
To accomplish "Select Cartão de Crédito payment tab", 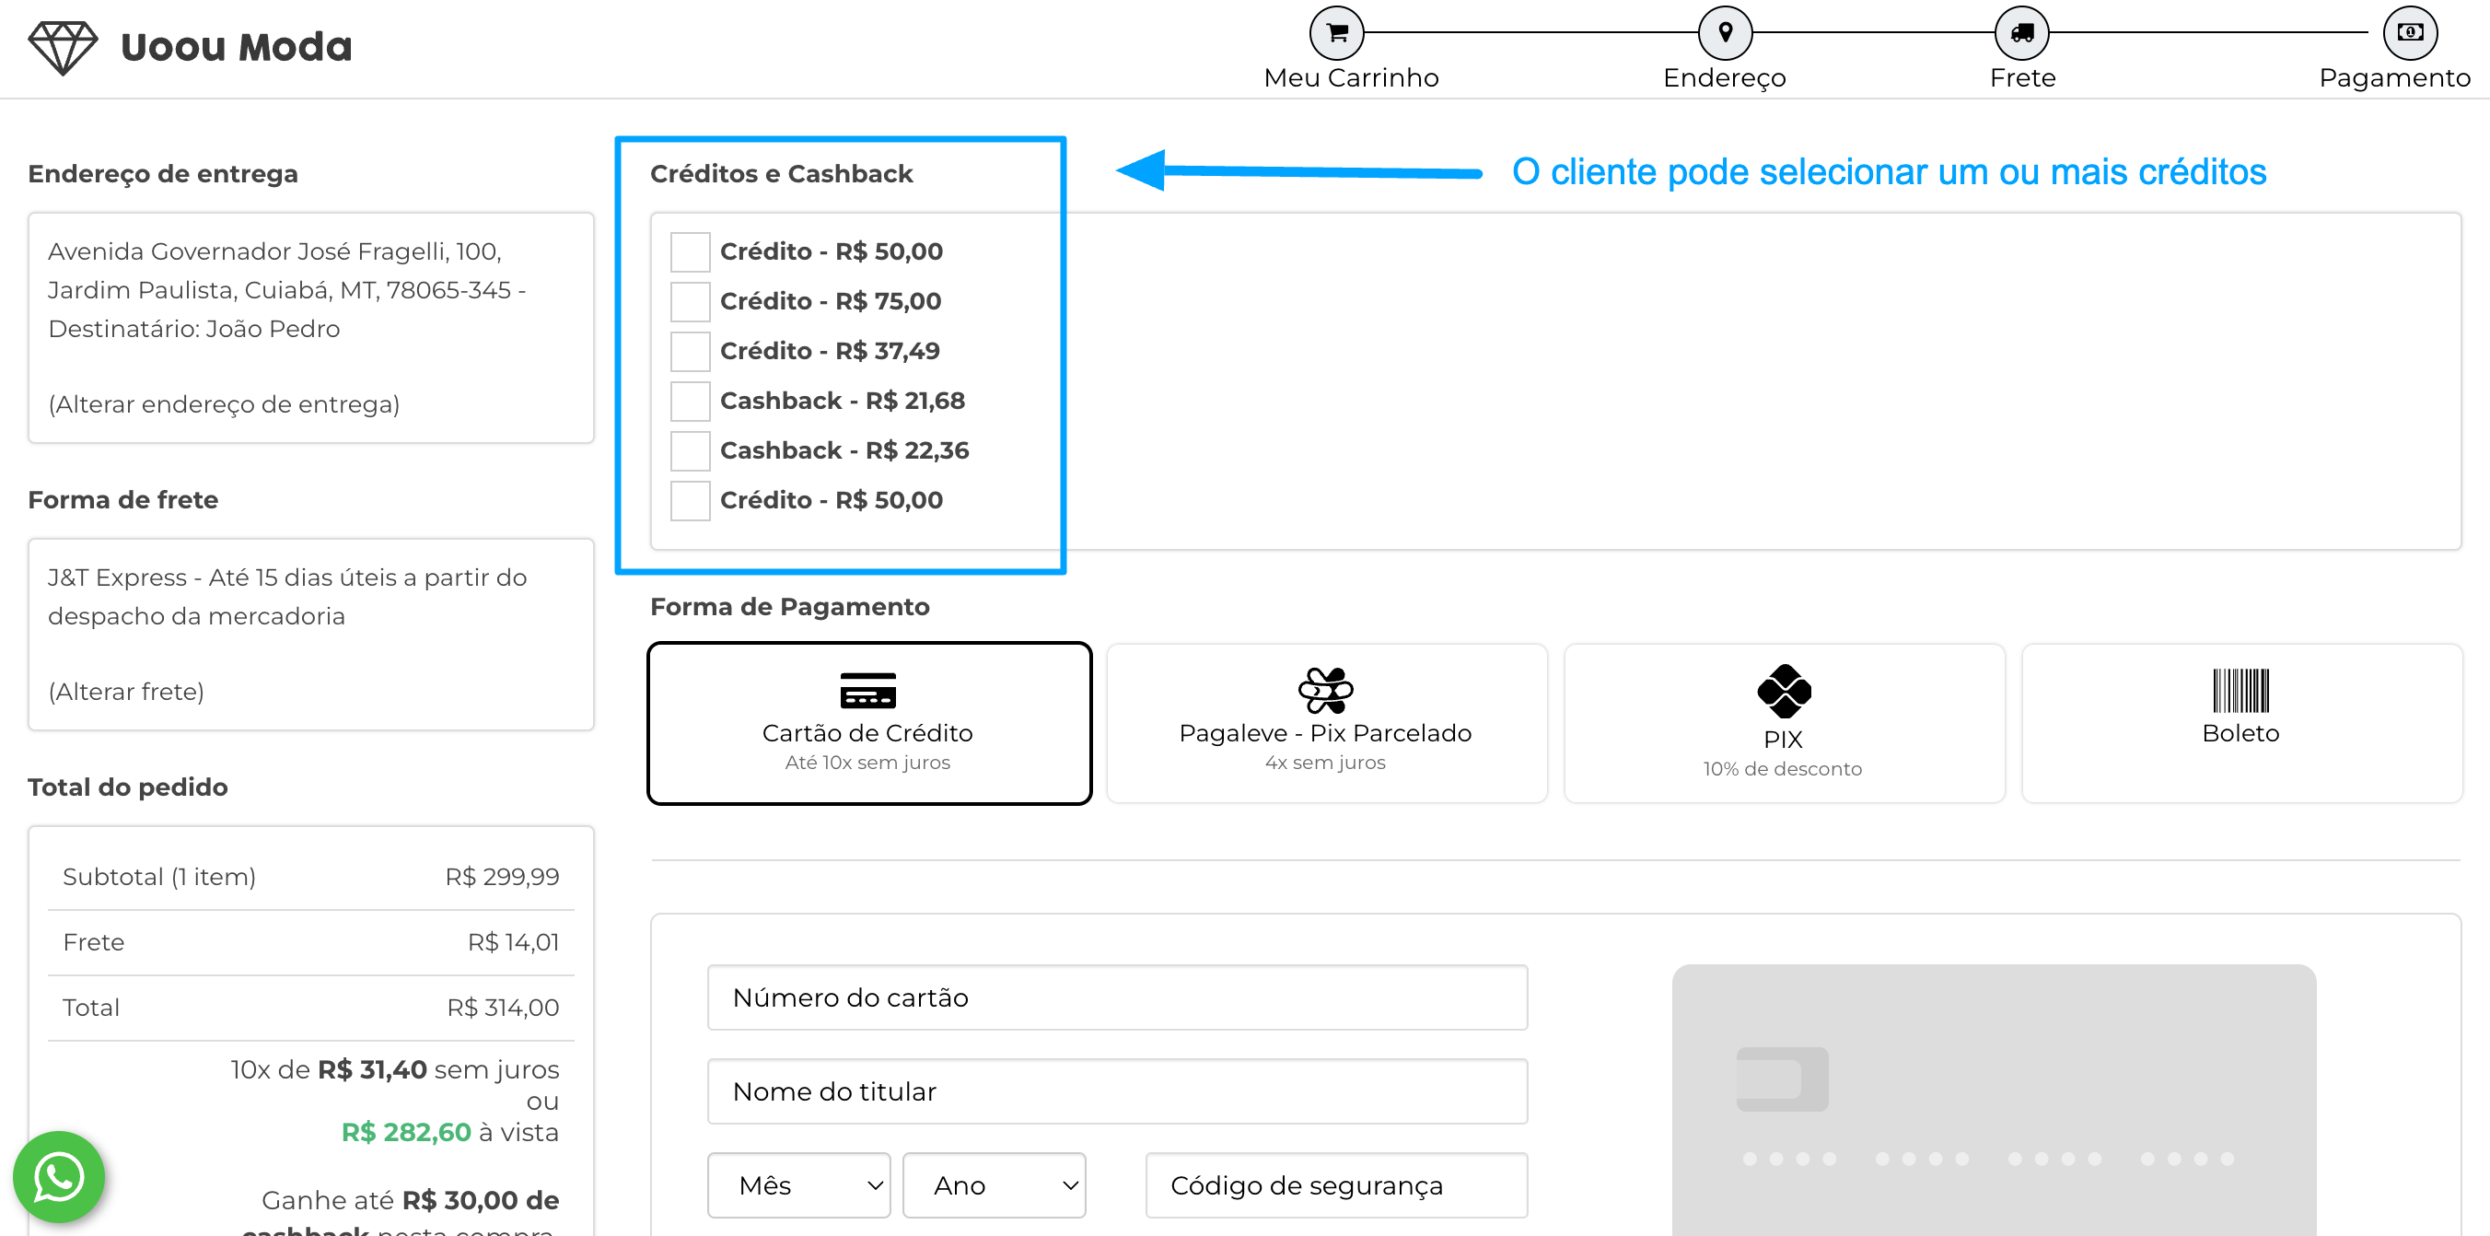I will 868,723.
